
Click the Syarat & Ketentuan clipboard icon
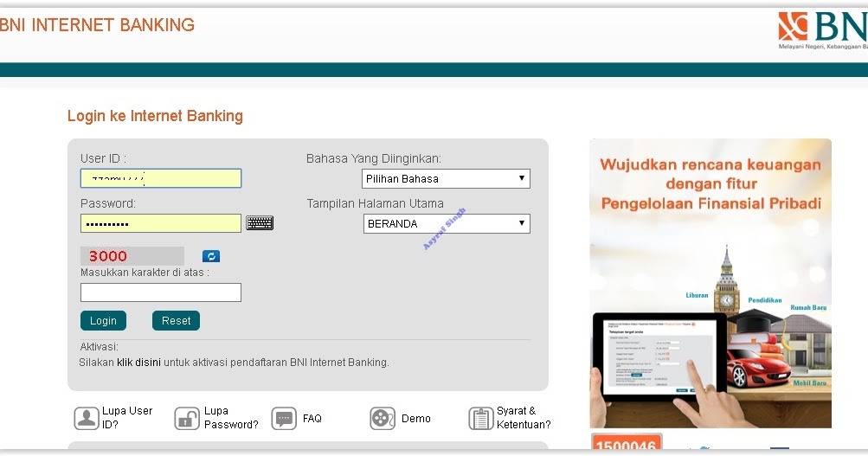pyautogui.click(x=480, y=419)
